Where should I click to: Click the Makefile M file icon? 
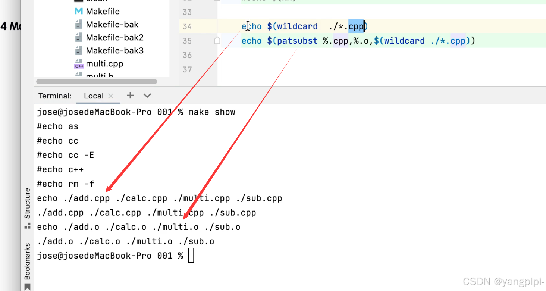click(x=78, y=12)
